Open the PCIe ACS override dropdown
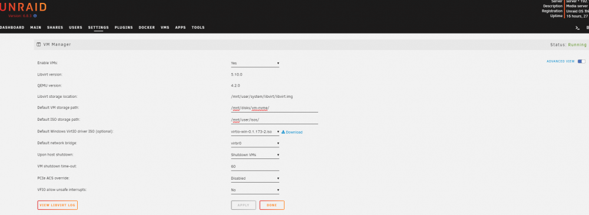The height and width of the screenshot is (215, 589). [255, 178]
